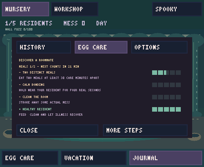Switch to the Nursery tab
The height and width of the screenshot is (167, 204).
(x=25, y=9)
